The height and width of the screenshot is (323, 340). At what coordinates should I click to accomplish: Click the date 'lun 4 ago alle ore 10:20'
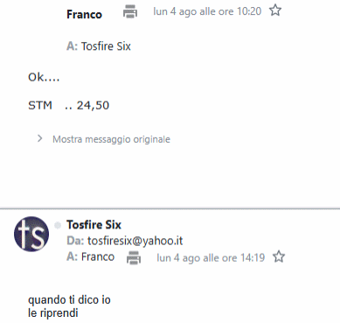click(207, 11)
